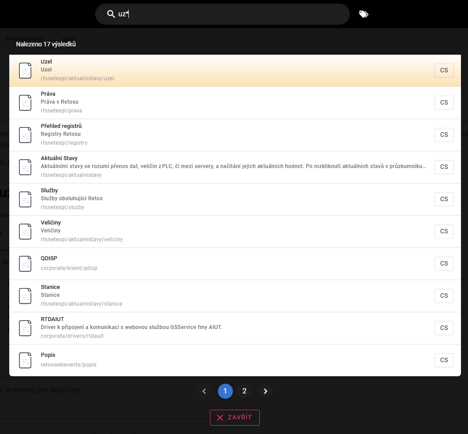This screenshot has height=434, width=468.
Task: Click the page icon next to Popis
Action: [x=25, y=360]
